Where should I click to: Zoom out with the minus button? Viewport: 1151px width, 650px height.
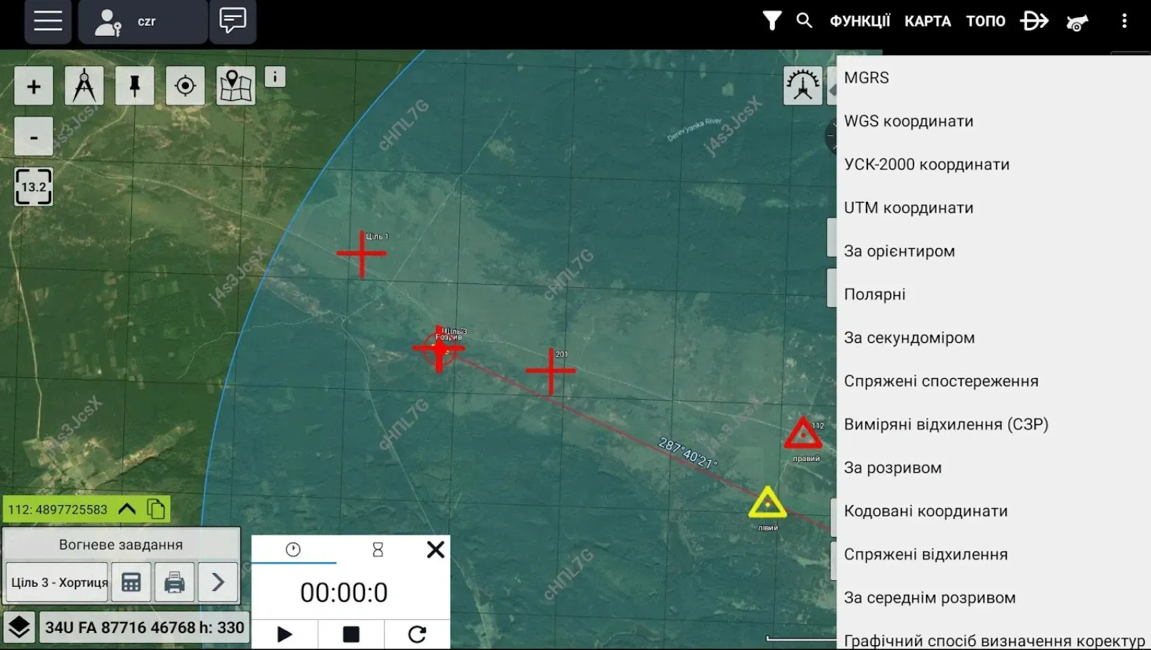pyautogui.click(x=33, y=137)
